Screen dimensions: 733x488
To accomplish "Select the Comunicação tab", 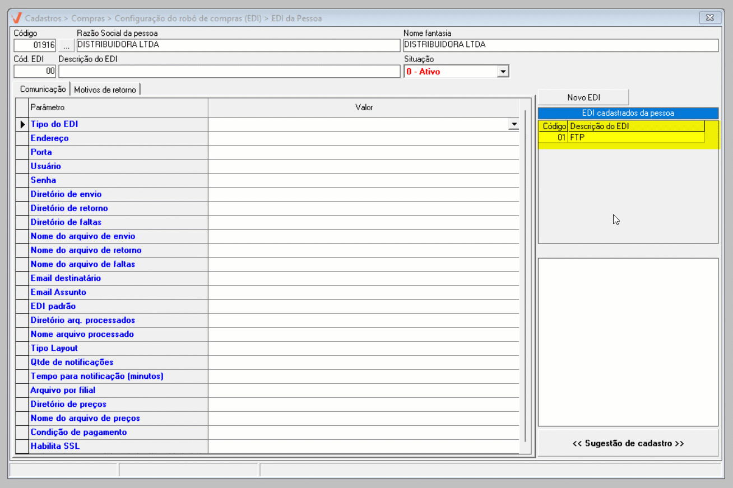I will pos(43,90).
